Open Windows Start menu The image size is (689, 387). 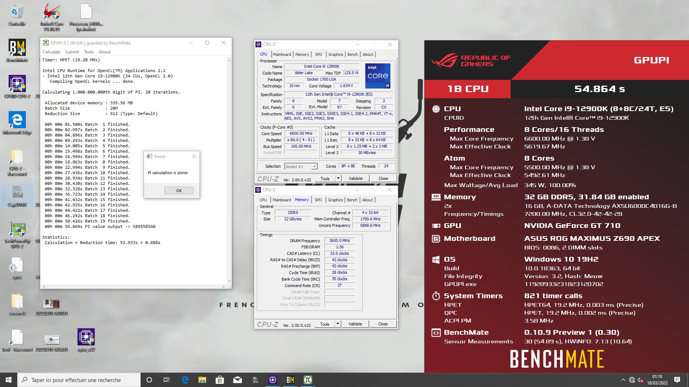(9, 380)
